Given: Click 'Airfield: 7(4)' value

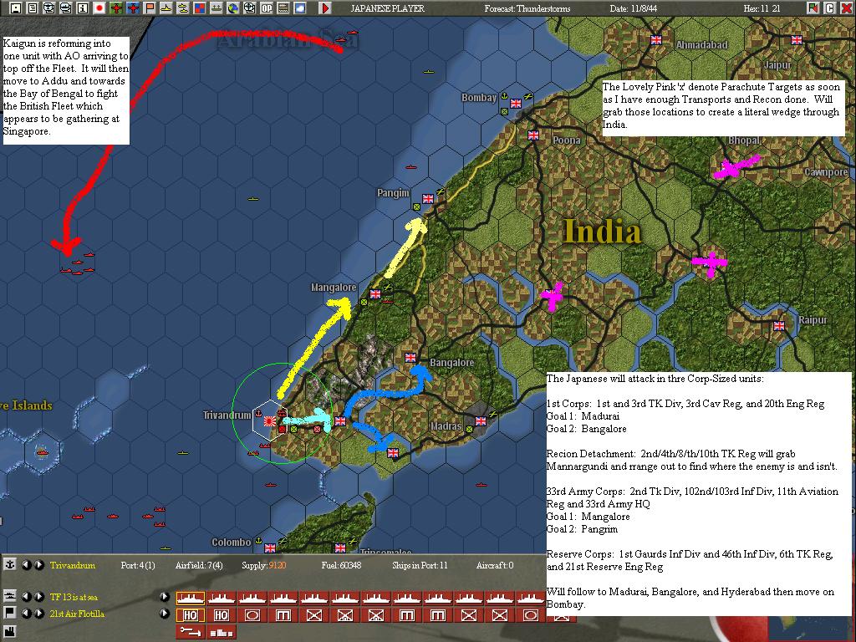Looking at the screenshot, I should coord(199,565).
